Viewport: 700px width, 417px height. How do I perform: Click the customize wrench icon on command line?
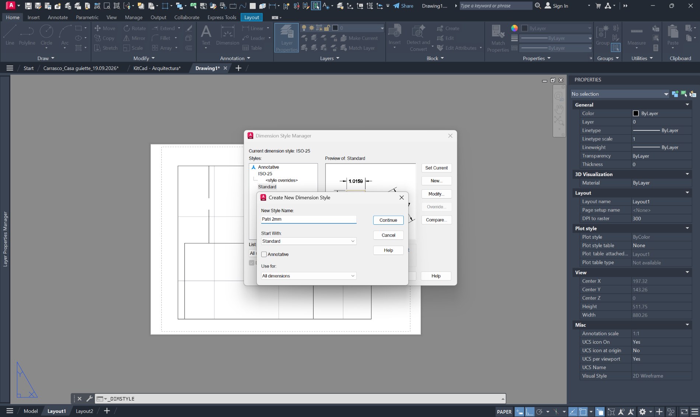click(89, 399)
